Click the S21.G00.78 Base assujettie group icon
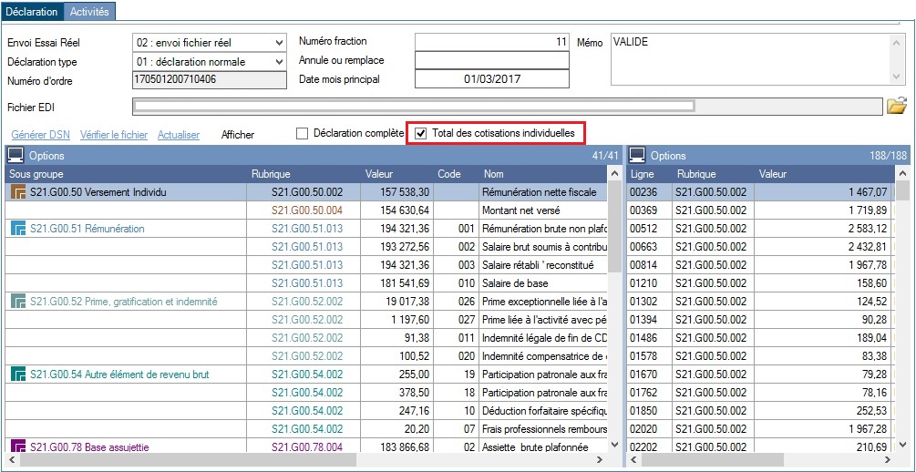 point(17,446)
